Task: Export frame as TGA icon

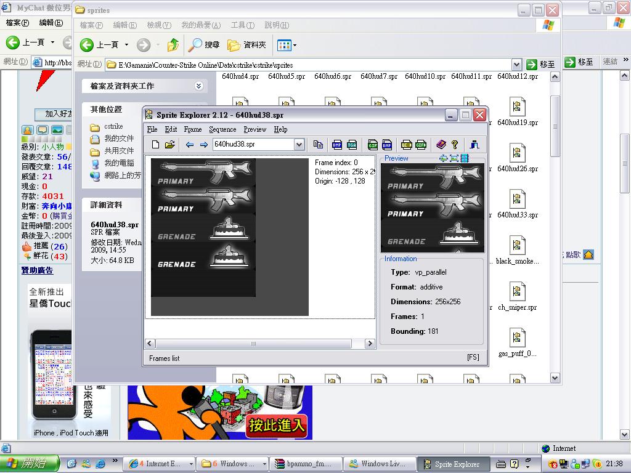Action: 352,144
